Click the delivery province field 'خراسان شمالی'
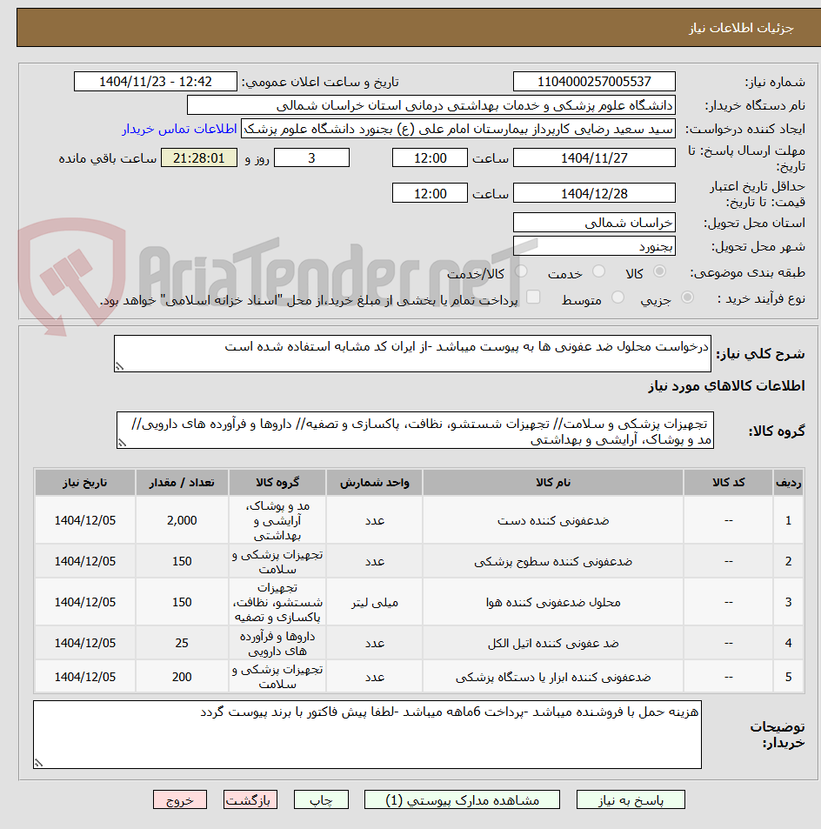Image resolution: width=821 pixels, height=829 pixels. [x=594, y=223]
